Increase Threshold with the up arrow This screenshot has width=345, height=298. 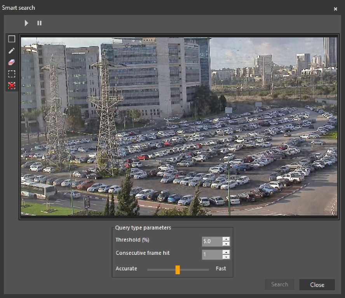pyautogui.click(x=226, y=239)
